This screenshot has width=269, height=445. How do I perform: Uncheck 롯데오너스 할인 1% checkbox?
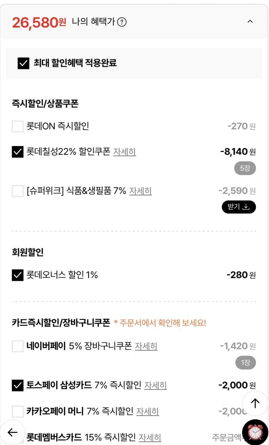18,275
